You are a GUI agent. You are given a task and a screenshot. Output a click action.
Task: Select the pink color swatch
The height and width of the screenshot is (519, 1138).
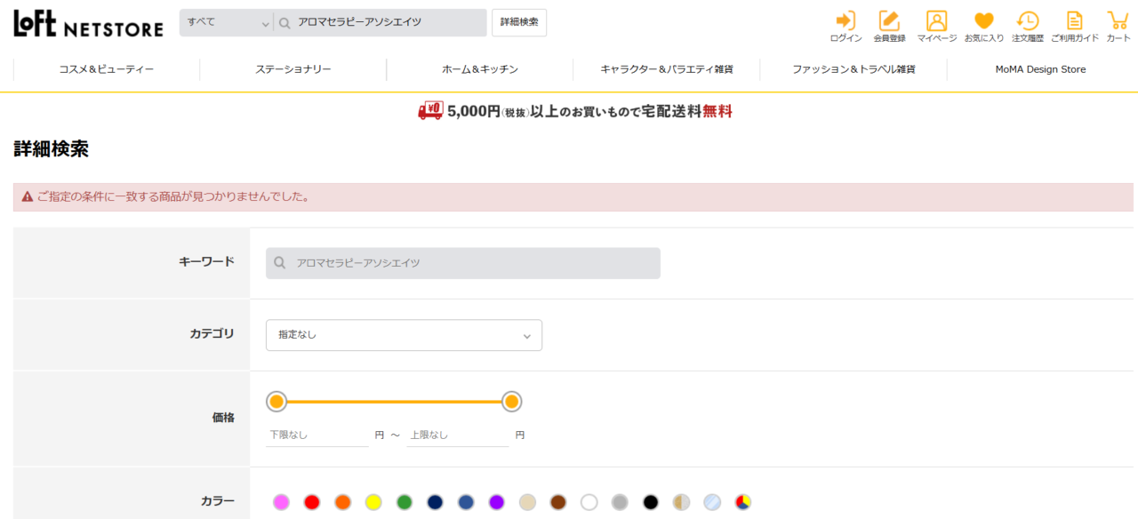pos(281,502)
